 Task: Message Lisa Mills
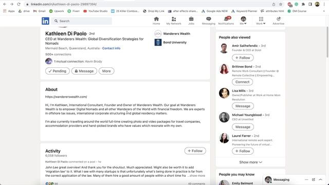click(x=243, y=106)
